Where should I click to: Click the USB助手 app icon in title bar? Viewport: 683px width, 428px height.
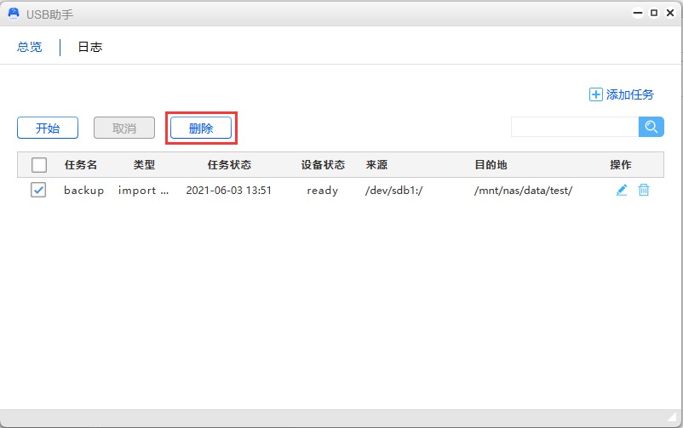(x=14, y=14)
